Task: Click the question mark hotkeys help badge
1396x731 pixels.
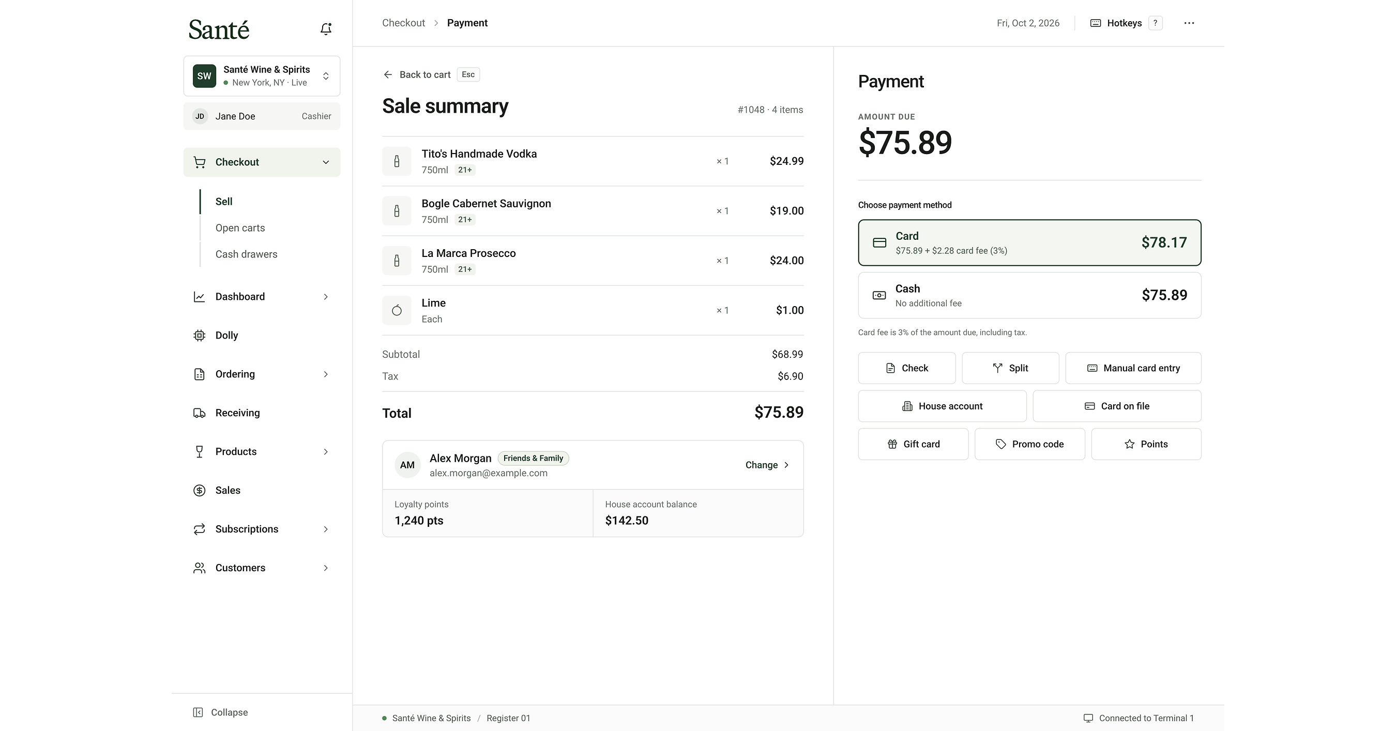Action: [x=1156, y=23]
